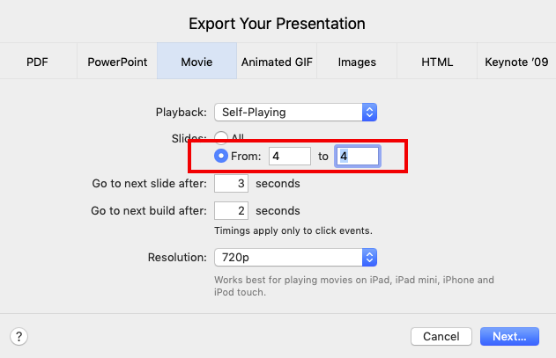
Task: Select the From slide range radio button
Action: click(x=221, y=156)
